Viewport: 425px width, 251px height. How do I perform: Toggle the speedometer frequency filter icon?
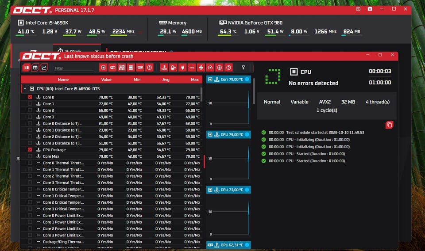pyautogui.click(x=210, y=68)
